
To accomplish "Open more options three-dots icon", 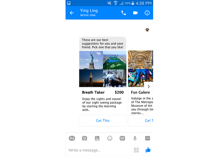I will point(147,138).
